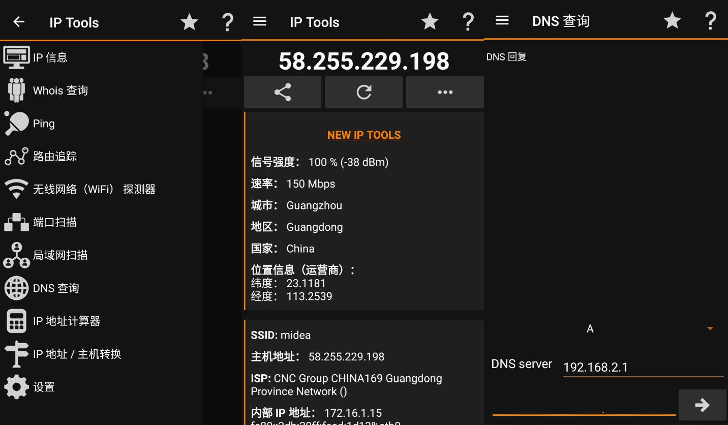Select the Ping paddle icon

16,124
